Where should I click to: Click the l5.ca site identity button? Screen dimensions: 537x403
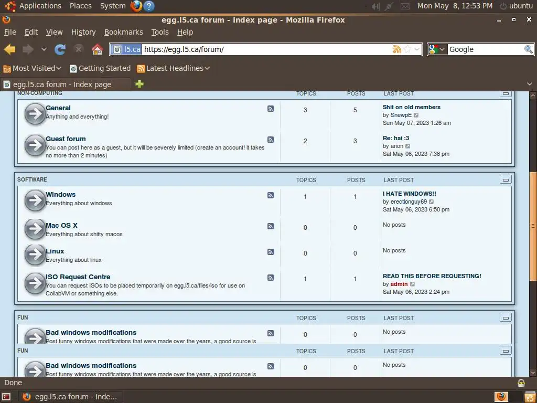(x=127, y=49)
